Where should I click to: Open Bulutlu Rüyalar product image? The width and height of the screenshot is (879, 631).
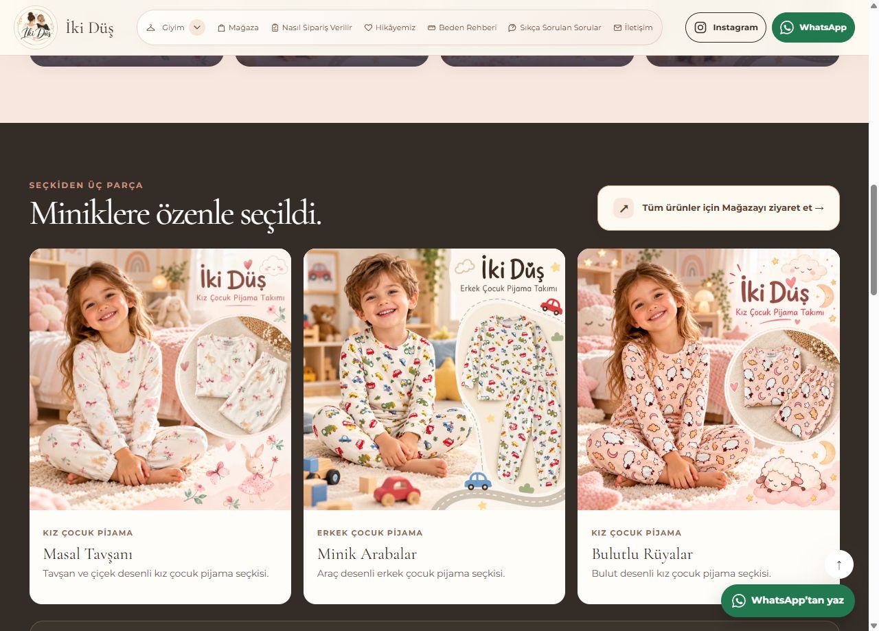pyautogui.click(x=708, y=379)
